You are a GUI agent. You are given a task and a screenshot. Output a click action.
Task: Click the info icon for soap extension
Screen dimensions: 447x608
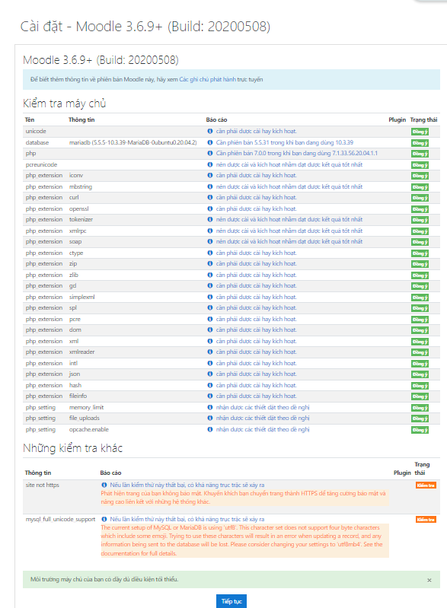click(210, 241)
